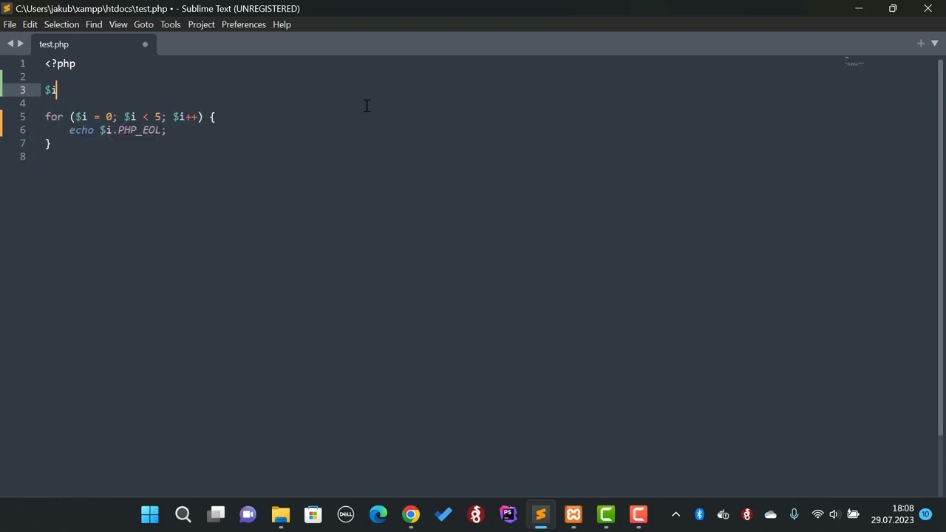This screenshot has height=532, width=946.
Task: Open the Help menu
Action: coord(282,24)
